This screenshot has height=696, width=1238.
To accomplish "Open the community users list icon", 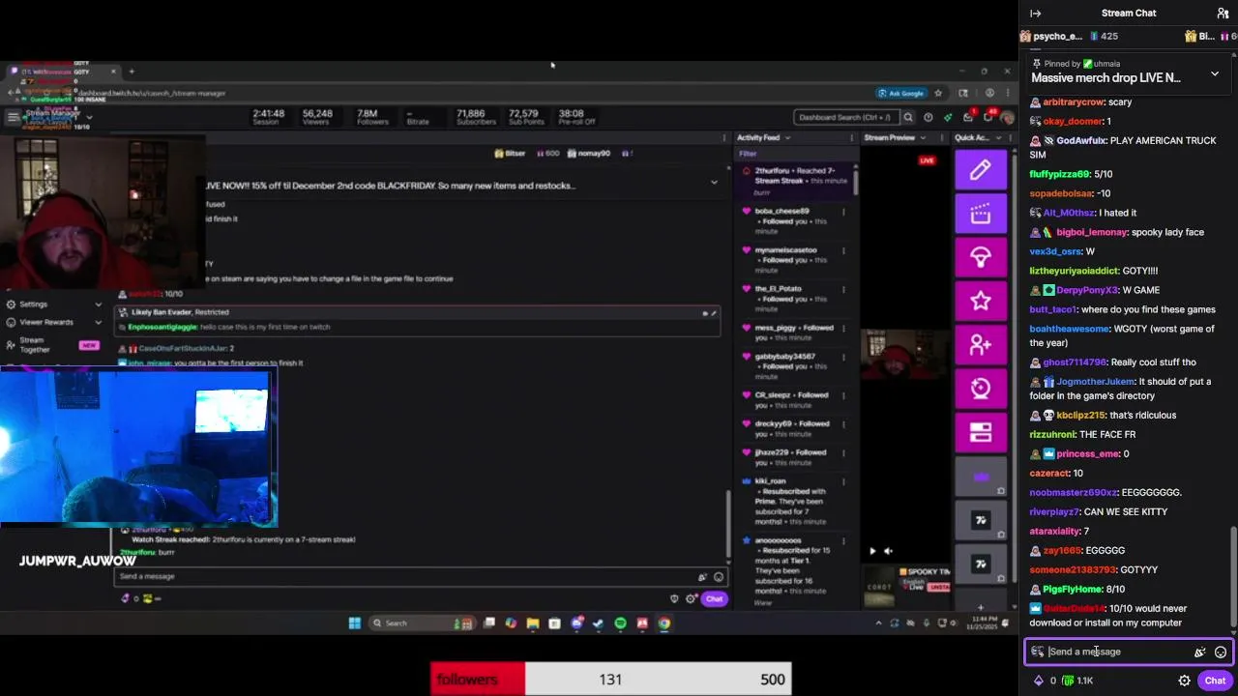I will (1223, 13).
